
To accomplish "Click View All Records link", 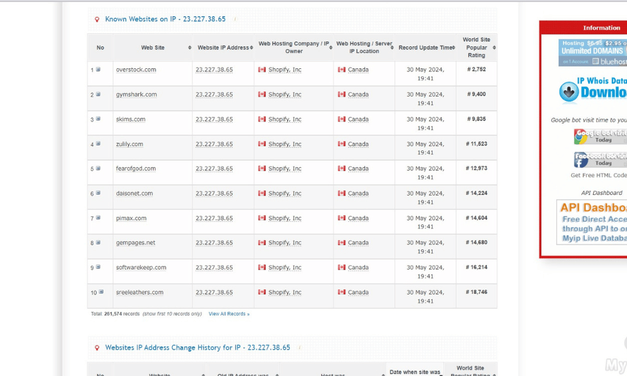I will [x=229, y=314].
